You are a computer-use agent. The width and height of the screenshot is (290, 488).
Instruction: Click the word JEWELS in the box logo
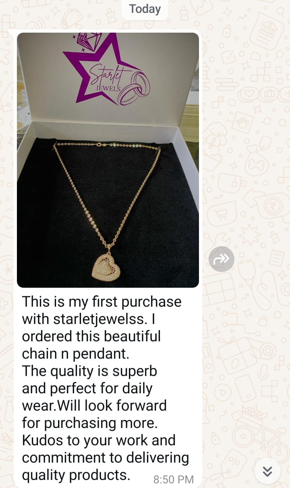(108, 88)
